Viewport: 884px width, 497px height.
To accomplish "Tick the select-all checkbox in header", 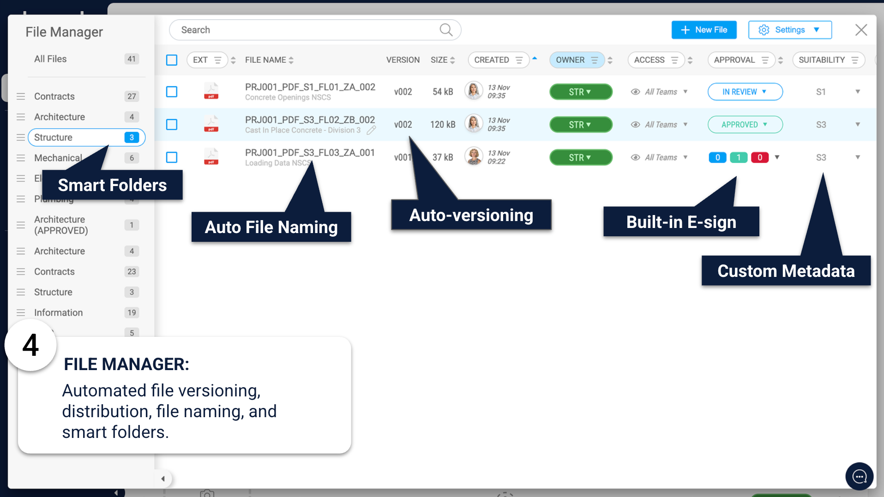I will tap(172, 60).
